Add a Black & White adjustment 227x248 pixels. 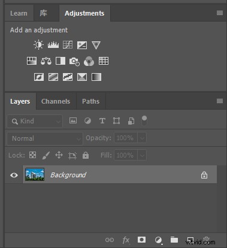coord(60,61)
